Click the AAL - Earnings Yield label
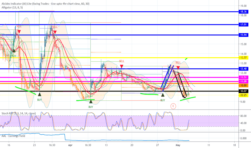Screen dimensions: 251x148 (13, 136)
